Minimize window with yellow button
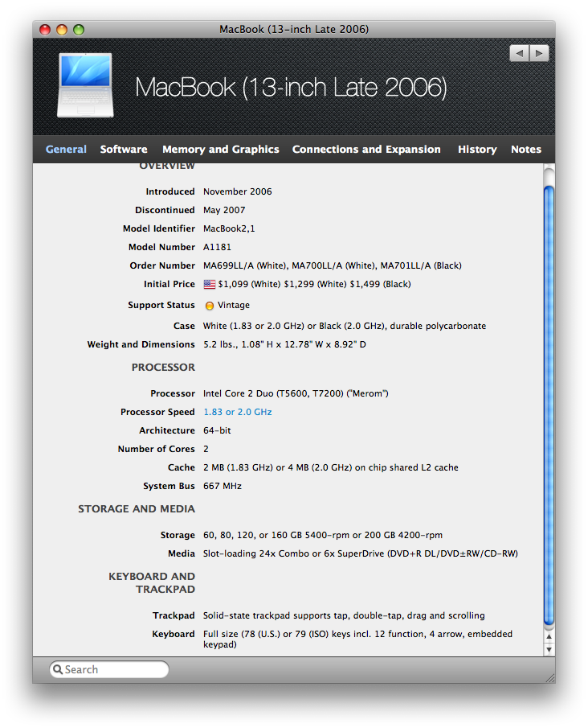This screenshot has height=728, width=588. point(62,30)
